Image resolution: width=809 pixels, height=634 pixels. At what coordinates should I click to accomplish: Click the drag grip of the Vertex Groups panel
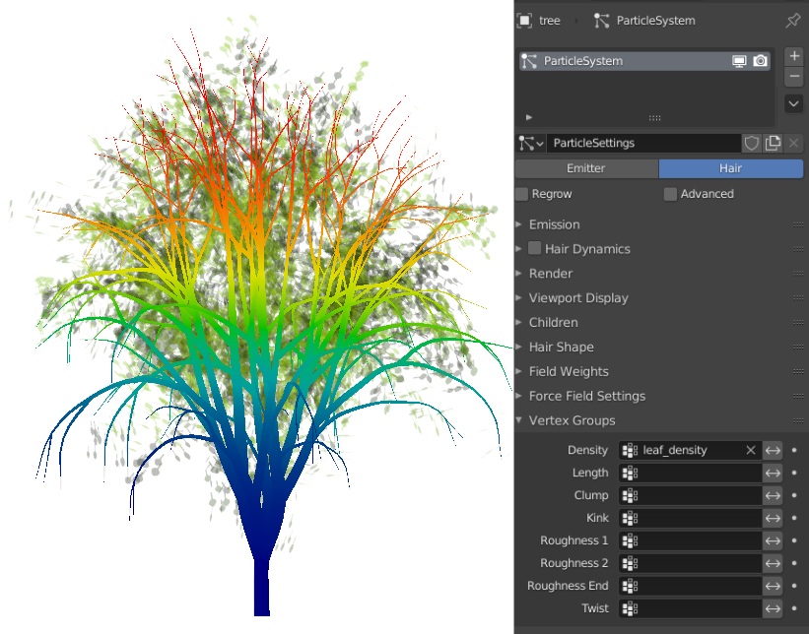pos(798,420)
